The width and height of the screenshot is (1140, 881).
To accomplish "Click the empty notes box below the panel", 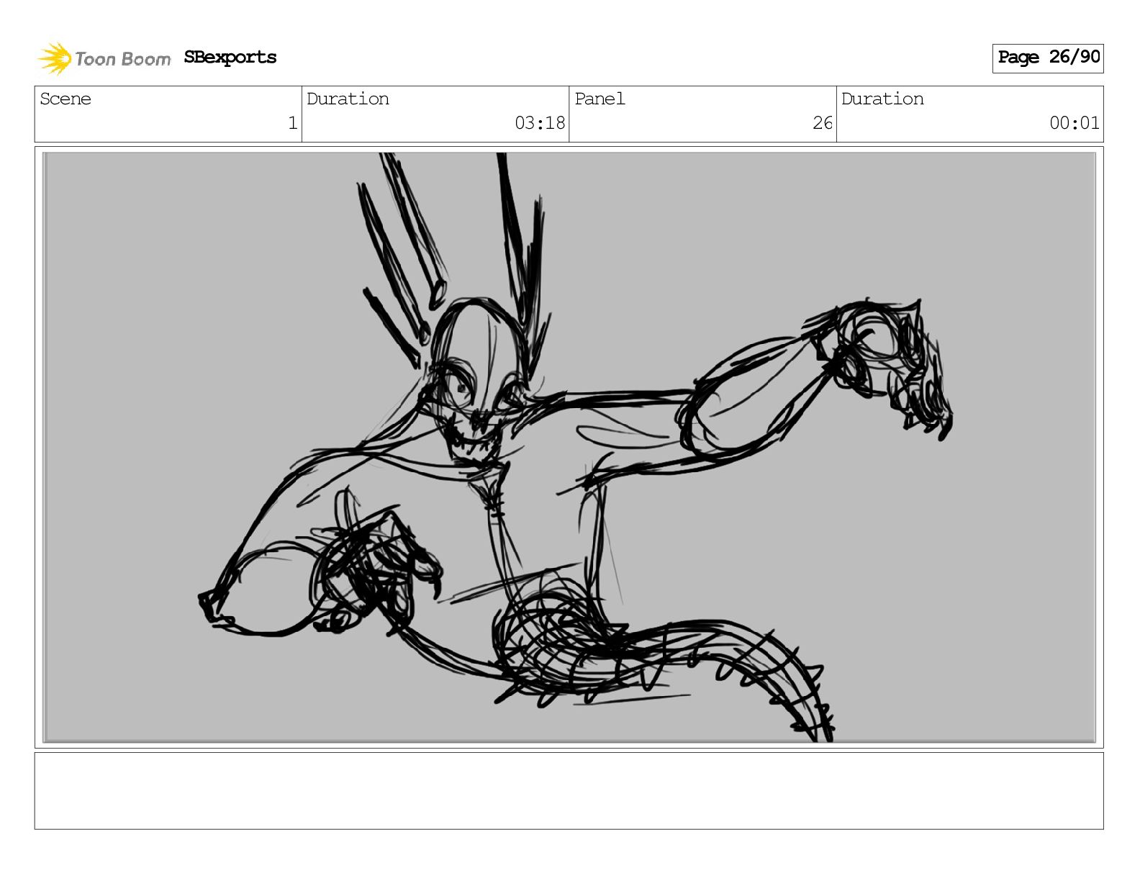I will 569,790.
